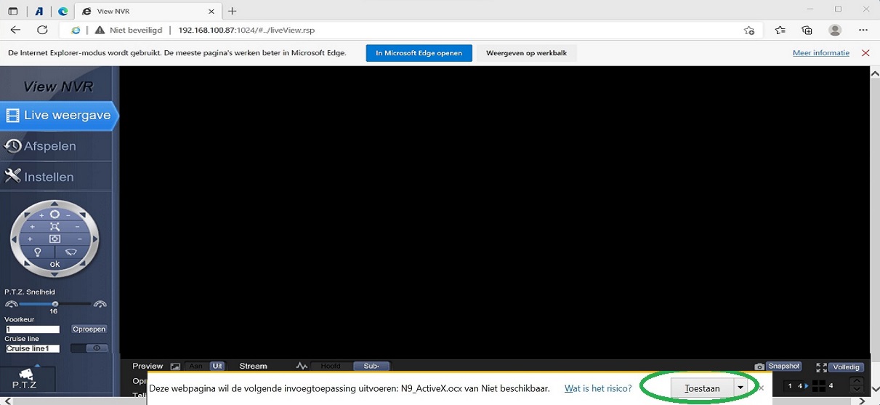Viewport: 880px width, 405px height.
Task: Click the PTZ up-left diagonal arrow
Action: [27, 214]
